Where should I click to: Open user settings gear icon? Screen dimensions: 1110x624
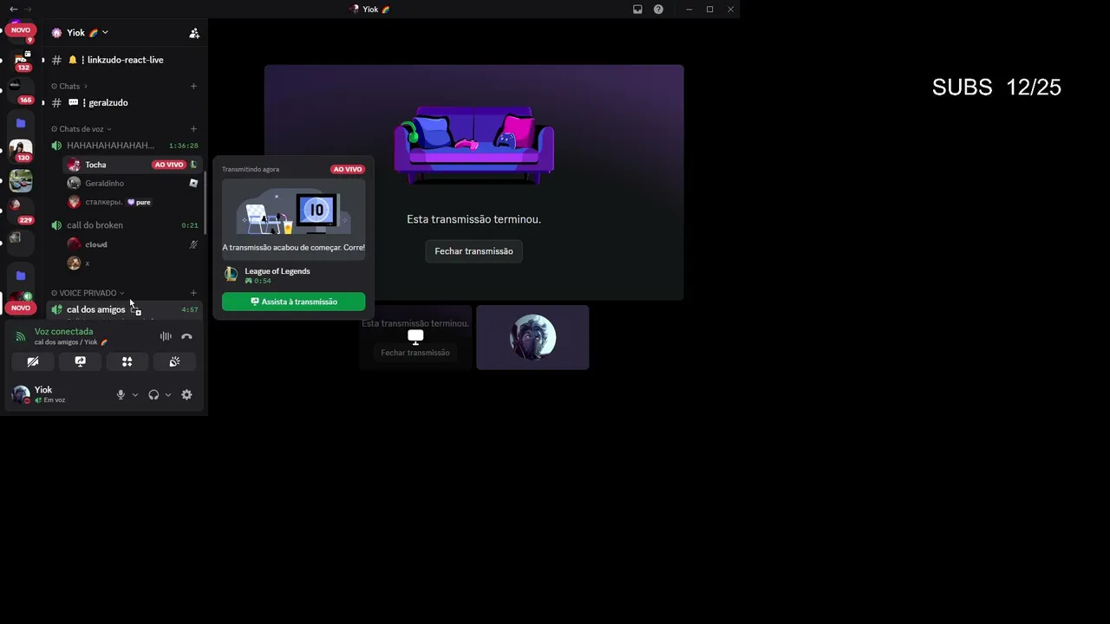tap(186, 395)
